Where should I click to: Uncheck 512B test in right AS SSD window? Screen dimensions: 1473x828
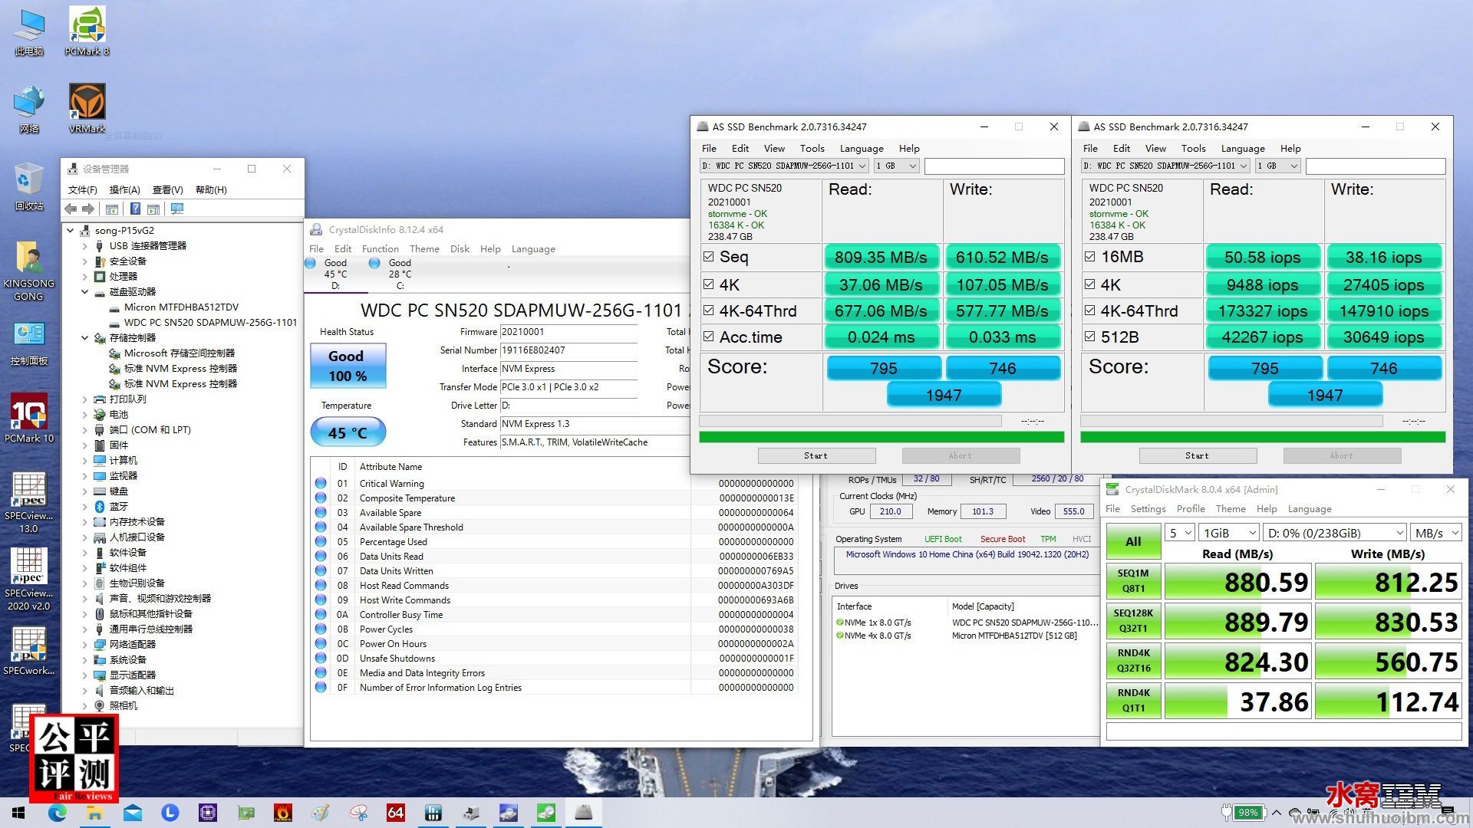(1089, 337)
